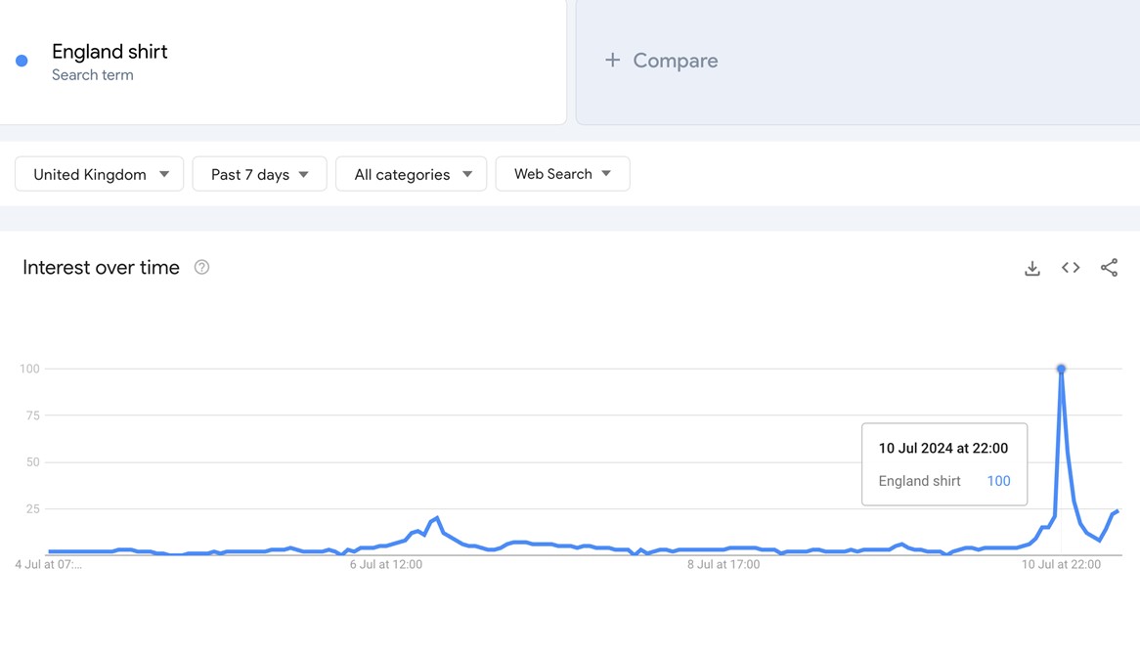Change the Web Search type dropdown
The height and width of the screenshot is (655, 1140).
point(562,174)
